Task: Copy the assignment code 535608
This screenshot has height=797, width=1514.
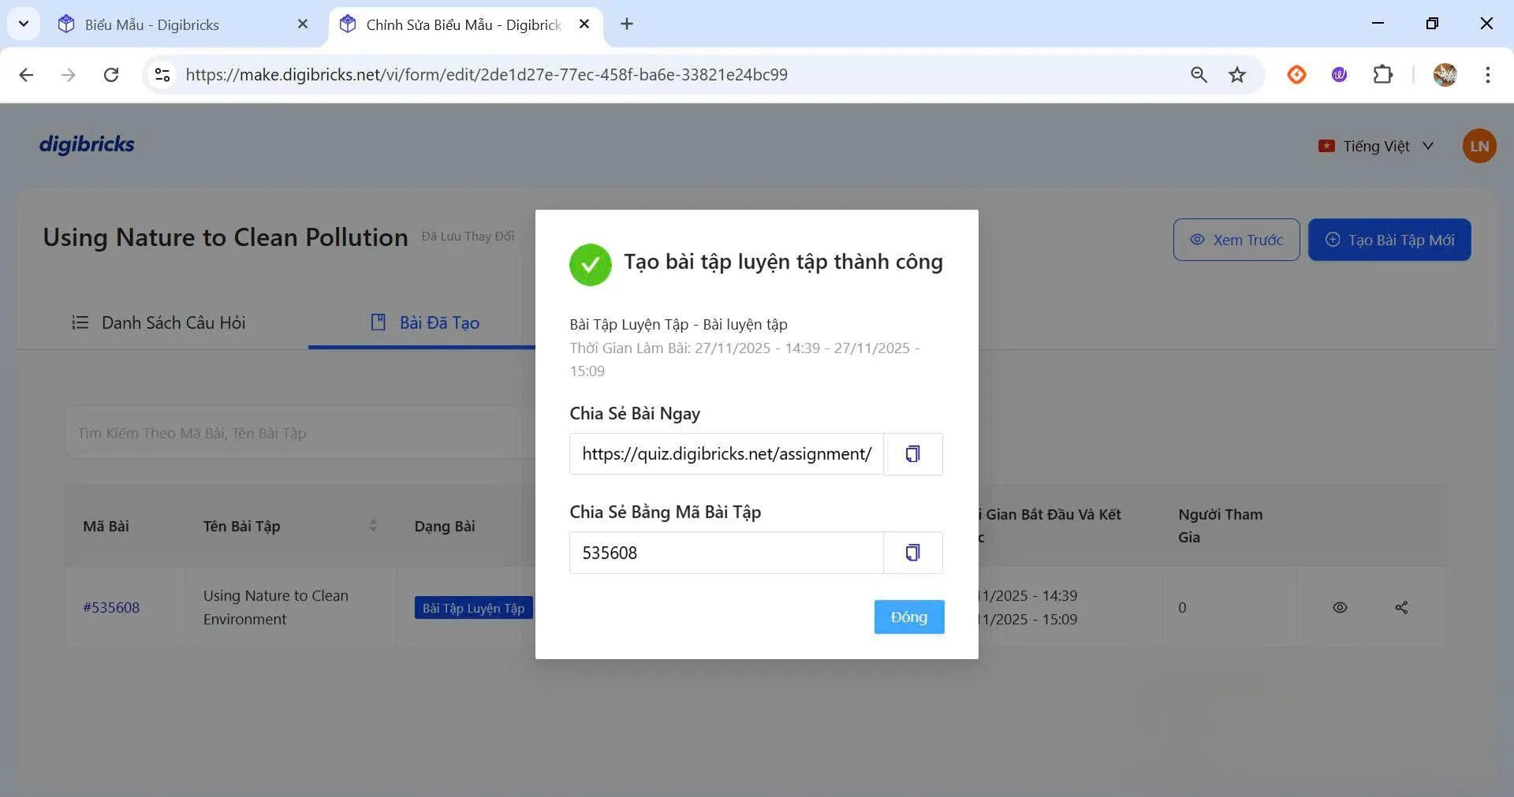Action: click(912, 553)
